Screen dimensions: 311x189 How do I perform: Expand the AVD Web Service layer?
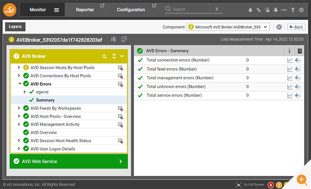pyautogui.click(x=121, y=162)
